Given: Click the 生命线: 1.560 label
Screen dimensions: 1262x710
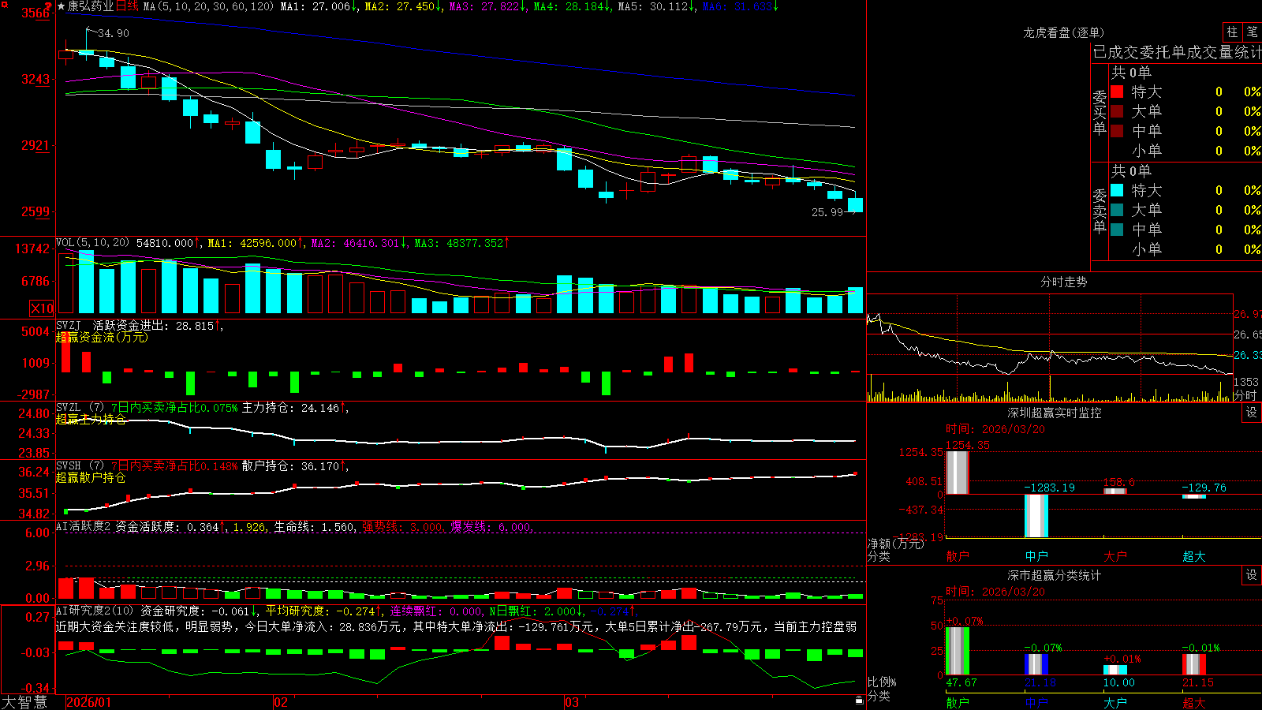Looking at the screenshot, I should pos(314,527).
